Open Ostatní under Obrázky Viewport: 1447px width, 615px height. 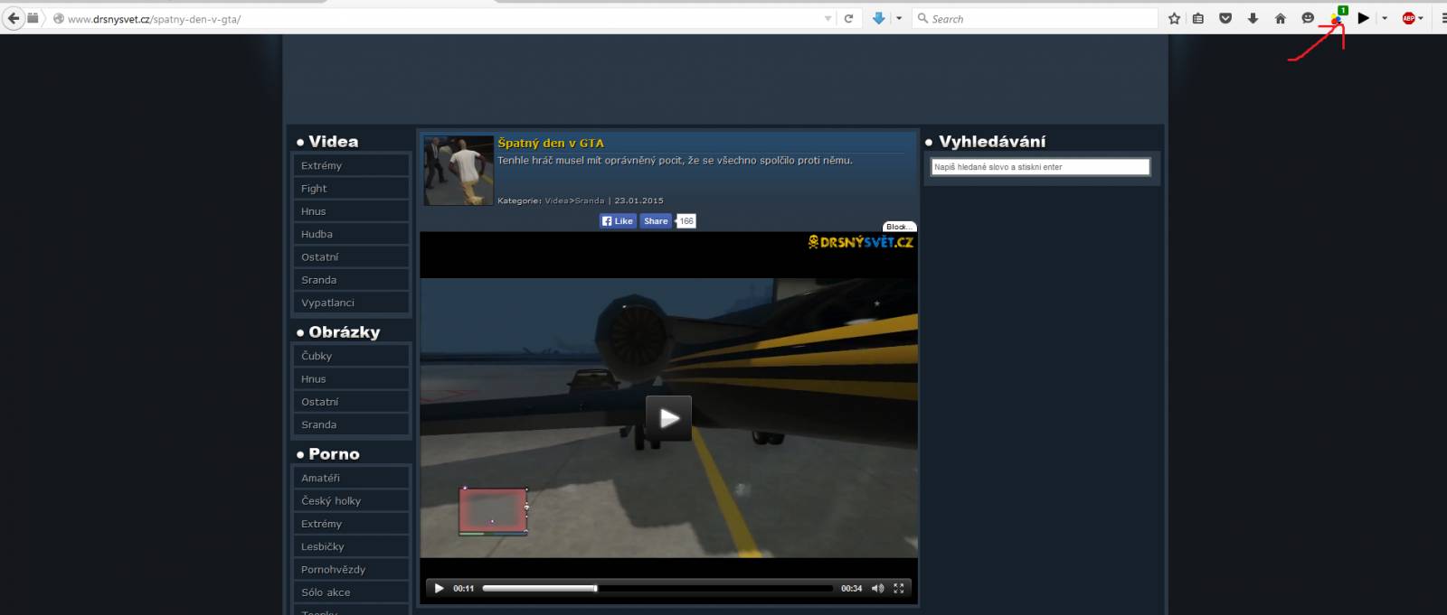(x=351, y=402)
